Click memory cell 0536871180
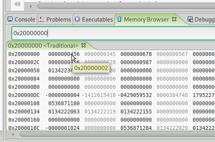 pos(64,103)
